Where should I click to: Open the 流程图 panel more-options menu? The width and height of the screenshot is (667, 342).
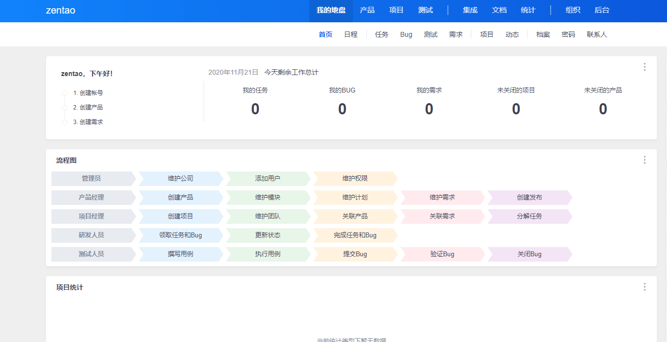tap(644, 160)
